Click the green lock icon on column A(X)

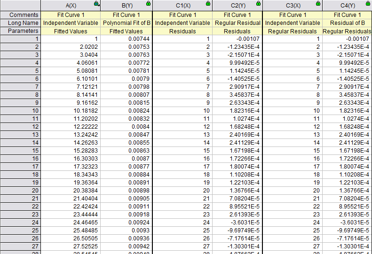pyautogui.click(x=96, y=3)
